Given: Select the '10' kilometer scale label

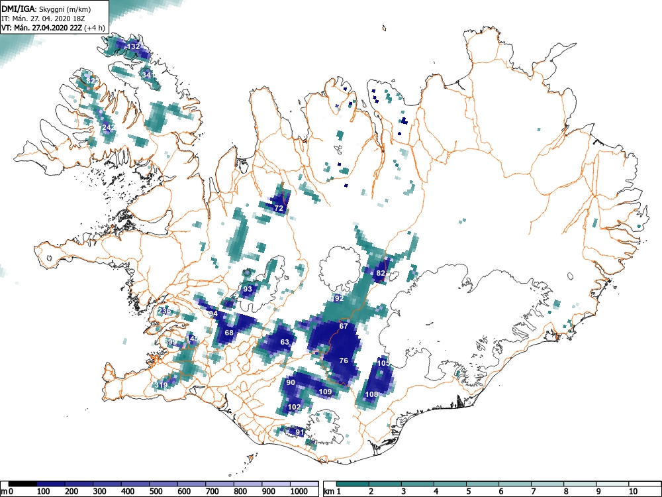Looking at the screenshot, I should click(632, 491).
